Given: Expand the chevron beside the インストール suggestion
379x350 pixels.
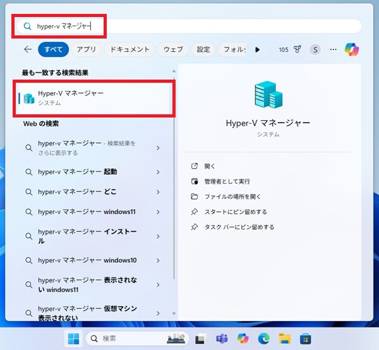Looking at the screenshot, I should 158,236.
